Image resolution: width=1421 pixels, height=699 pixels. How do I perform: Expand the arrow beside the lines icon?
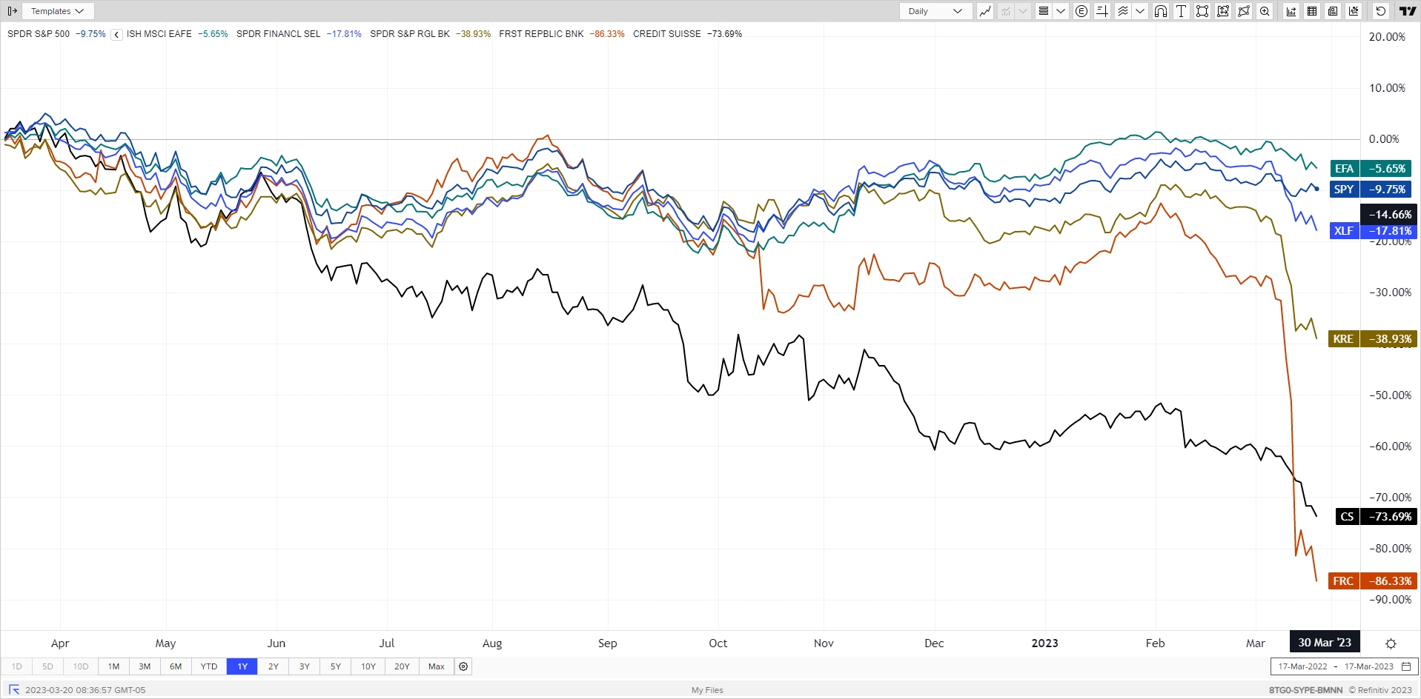(1061, 11)
